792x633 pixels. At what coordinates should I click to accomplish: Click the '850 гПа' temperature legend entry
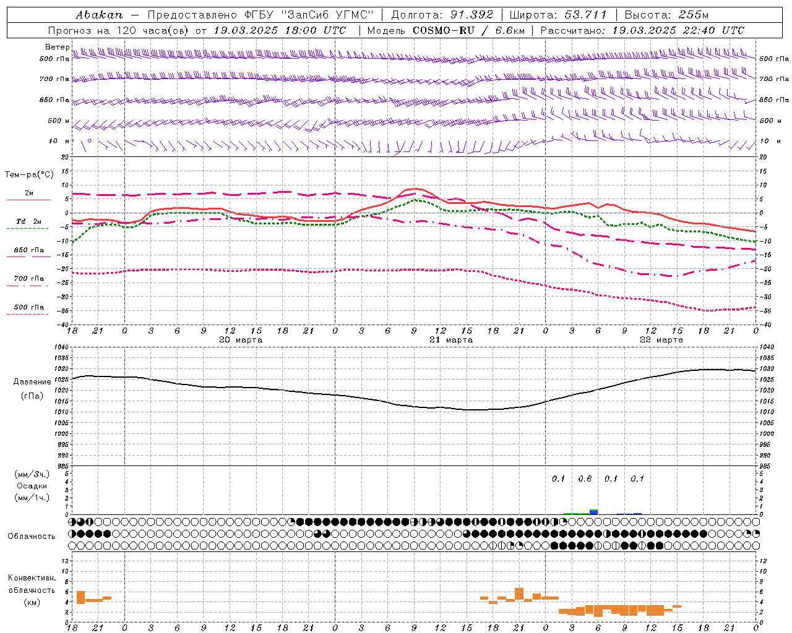(x=29, y=250)
